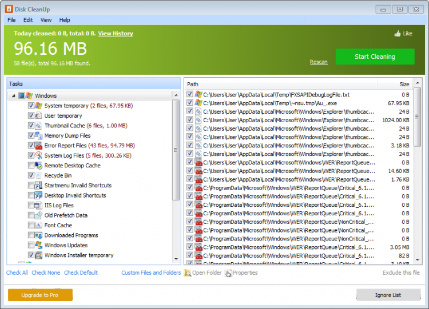Click the Upgrade to Pro button

(40, 295)
